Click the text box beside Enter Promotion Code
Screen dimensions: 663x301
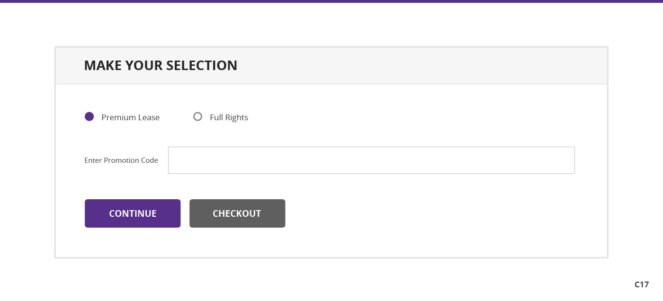coord(371,160)
